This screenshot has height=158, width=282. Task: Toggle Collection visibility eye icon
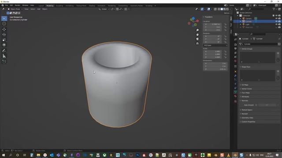[276, 16]
